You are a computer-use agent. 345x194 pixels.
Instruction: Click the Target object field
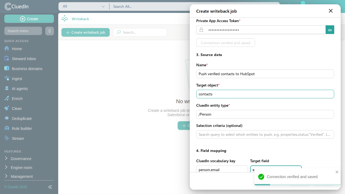pos(265,94)
